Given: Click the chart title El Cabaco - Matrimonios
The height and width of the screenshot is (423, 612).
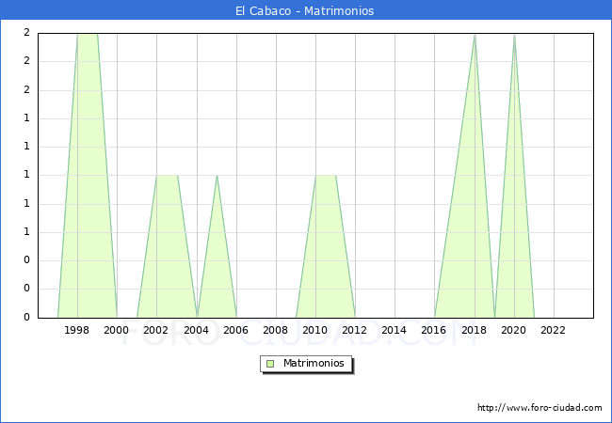Looking at the screenshot, I should coord(304,10).
